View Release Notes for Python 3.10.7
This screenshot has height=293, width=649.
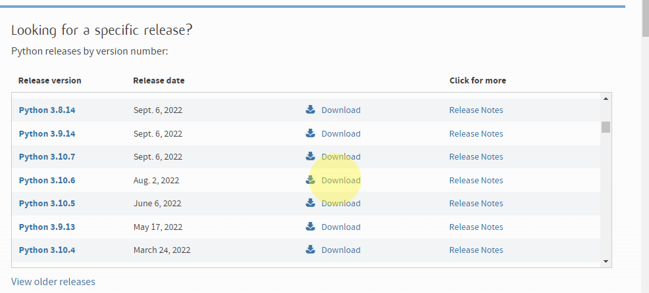pyautogui.click(x=477, y=157)
